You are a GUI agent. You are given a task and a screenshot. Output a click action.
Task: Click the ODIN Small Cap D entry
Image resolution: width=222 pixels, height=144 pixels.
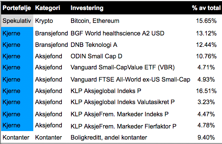96,56
